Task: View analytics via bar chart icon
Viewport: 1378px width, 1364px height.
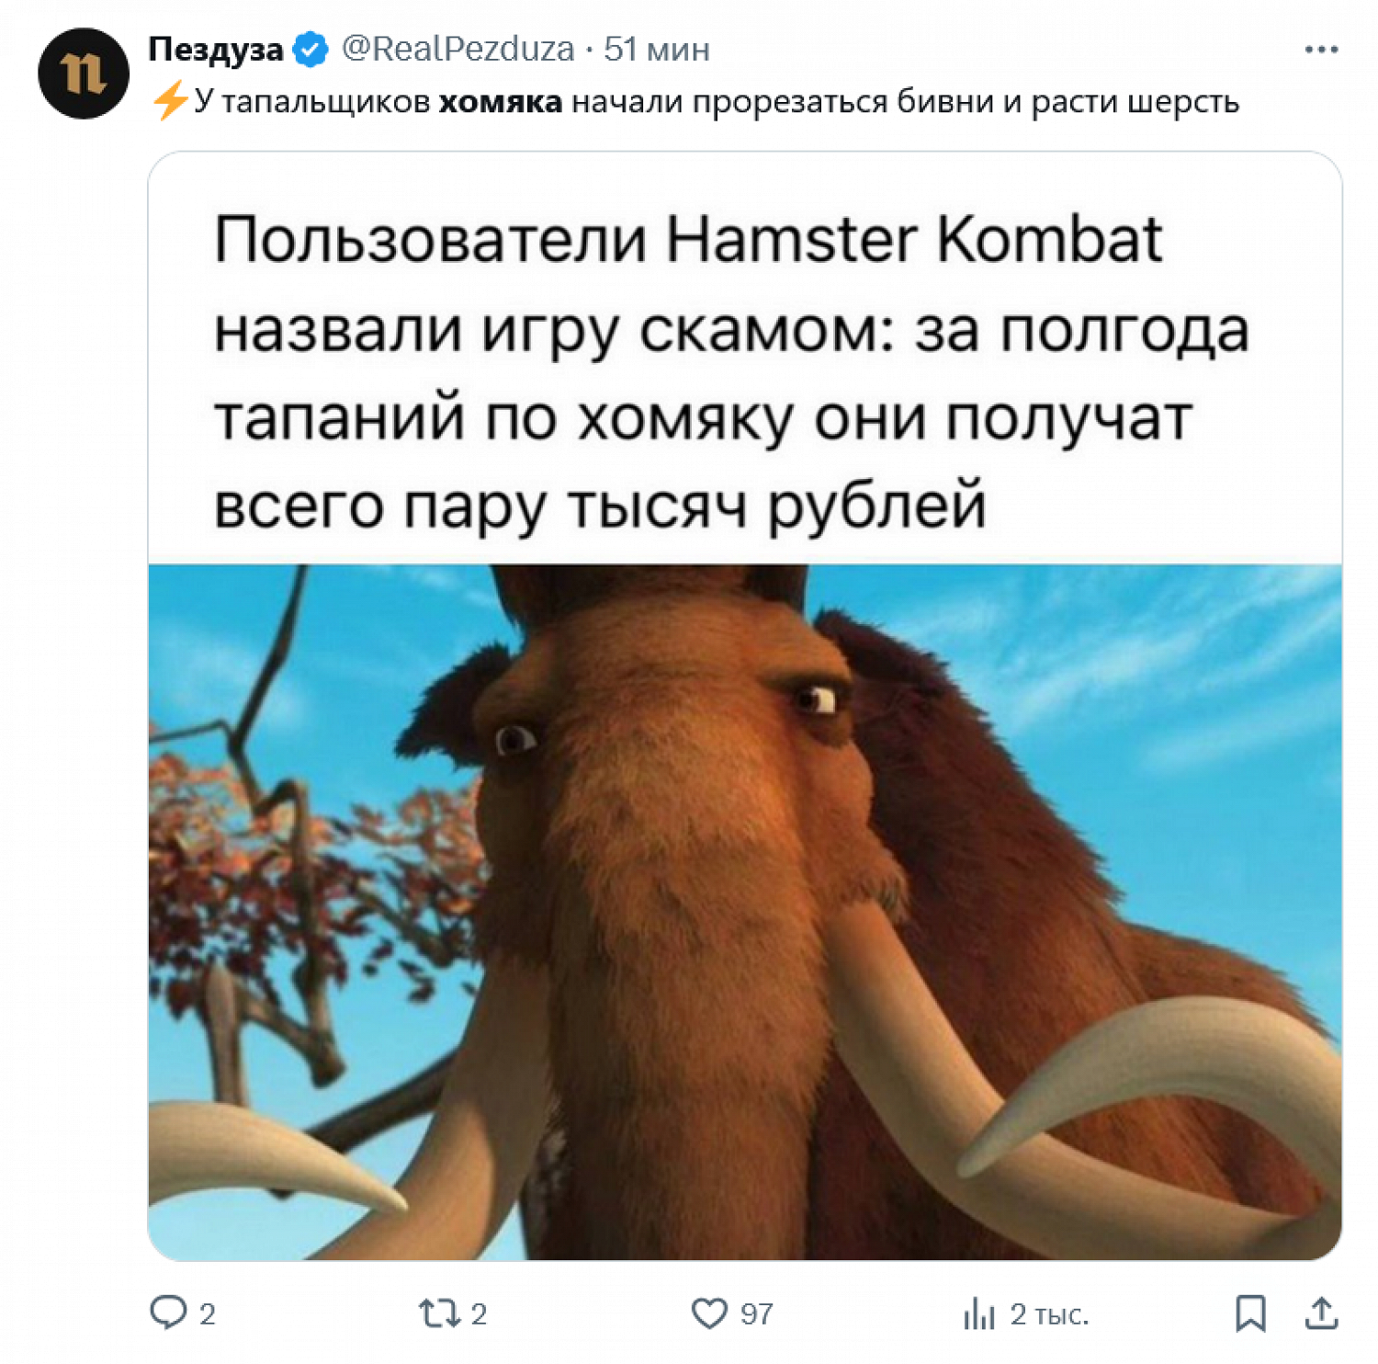Action: click(x=979, y=1314)
